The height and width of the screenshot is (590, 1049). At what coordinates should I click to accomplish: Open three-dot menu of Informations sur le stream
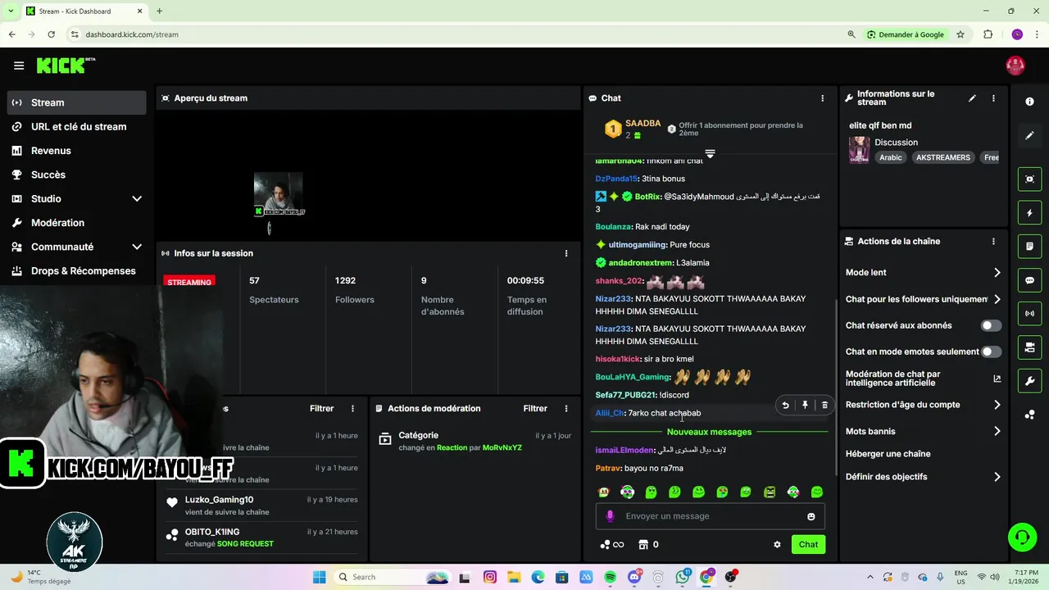pyautogui.click(x=993, y=98)
